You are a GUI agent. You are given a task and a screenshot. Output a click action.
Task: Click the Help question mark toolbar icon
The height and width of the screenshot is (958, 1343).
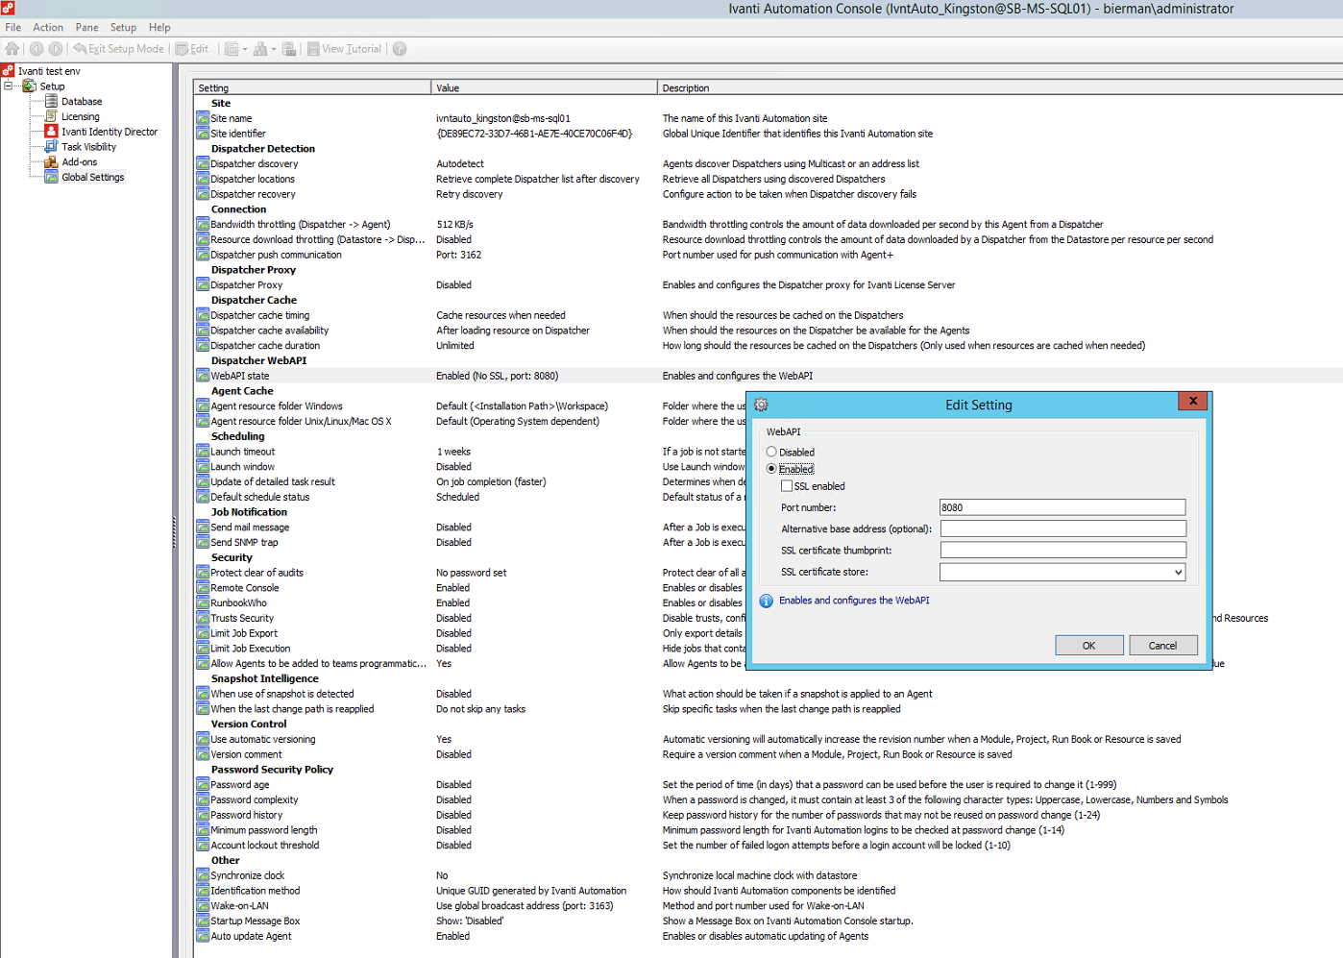point(400,49)
